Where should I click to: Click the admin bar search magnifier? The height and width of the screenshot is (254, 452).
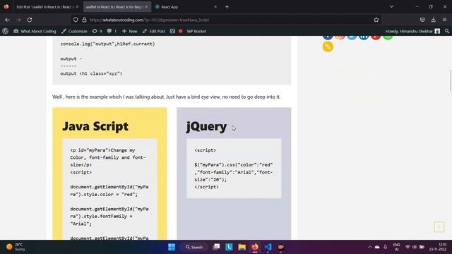[447, 31]
